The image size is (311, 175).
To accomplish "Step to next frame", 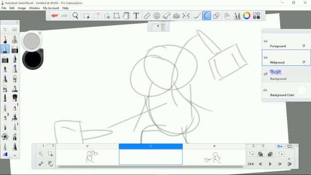I will 280,164.
